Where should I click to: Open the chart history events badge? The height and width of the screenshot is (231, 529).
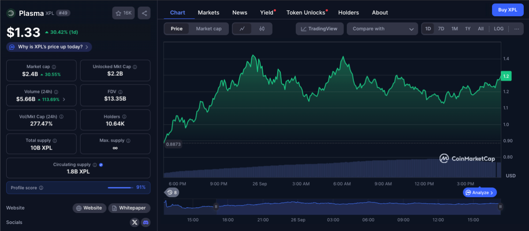pos(172,192)
